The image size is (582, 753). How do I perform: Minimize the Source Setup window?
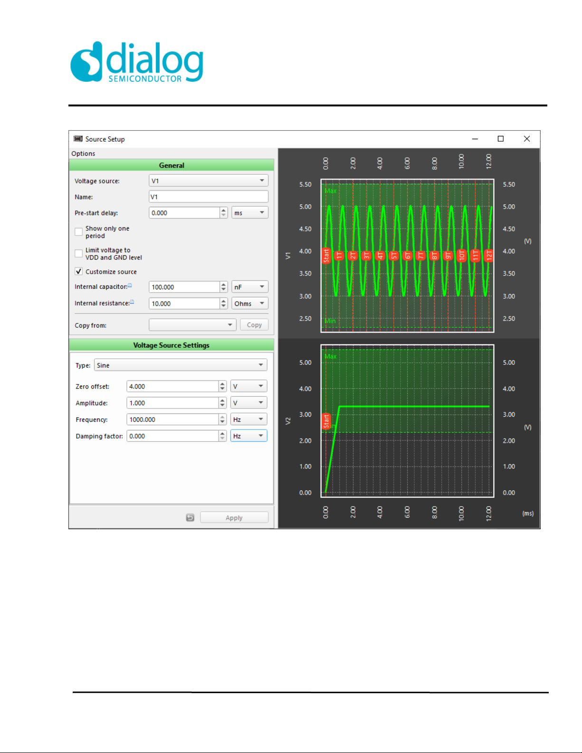point(475,139)
